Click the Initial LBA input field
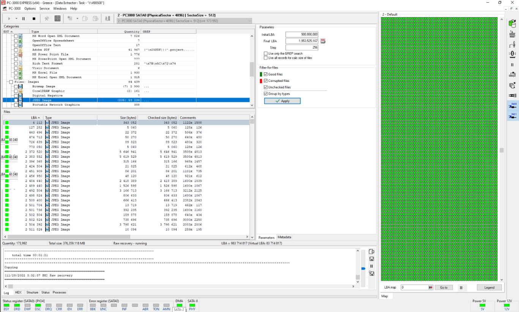Screen dimensions: 519x312 [302, 34]
